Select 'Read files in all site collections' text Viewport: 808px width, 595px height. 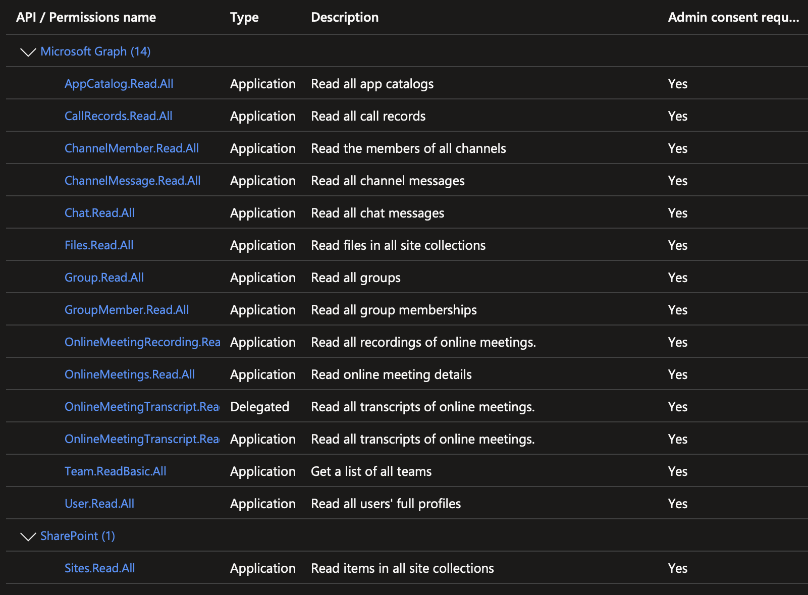coord(399,245)
